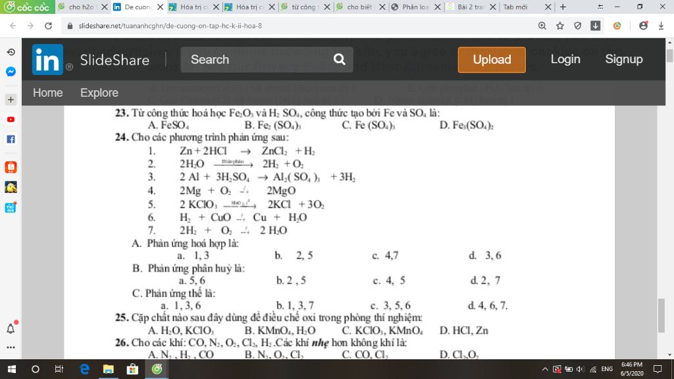This screenshot has height=379, width=674.
Task: Click question text '26. Cho các khí'
Action: pyautogui.click(x=261, y=343)
